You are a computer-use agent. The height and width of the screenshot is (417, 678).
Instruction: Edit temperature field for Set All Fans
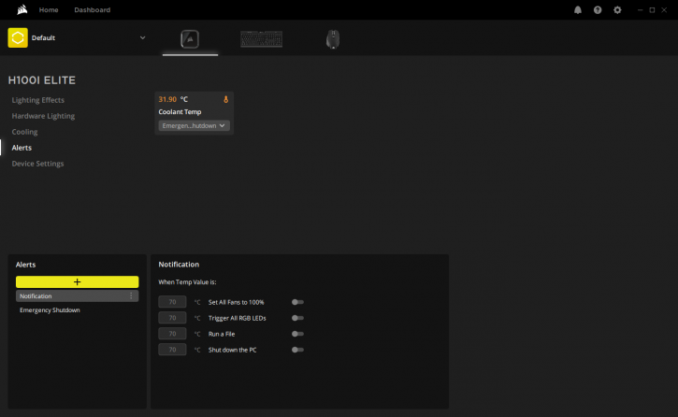click(172, 302)
